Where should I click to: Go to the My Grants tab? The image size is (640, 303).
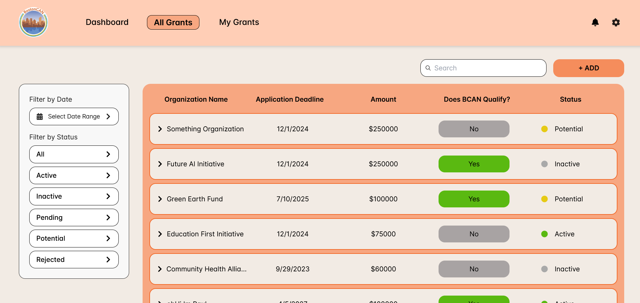[x=239, y=22]
